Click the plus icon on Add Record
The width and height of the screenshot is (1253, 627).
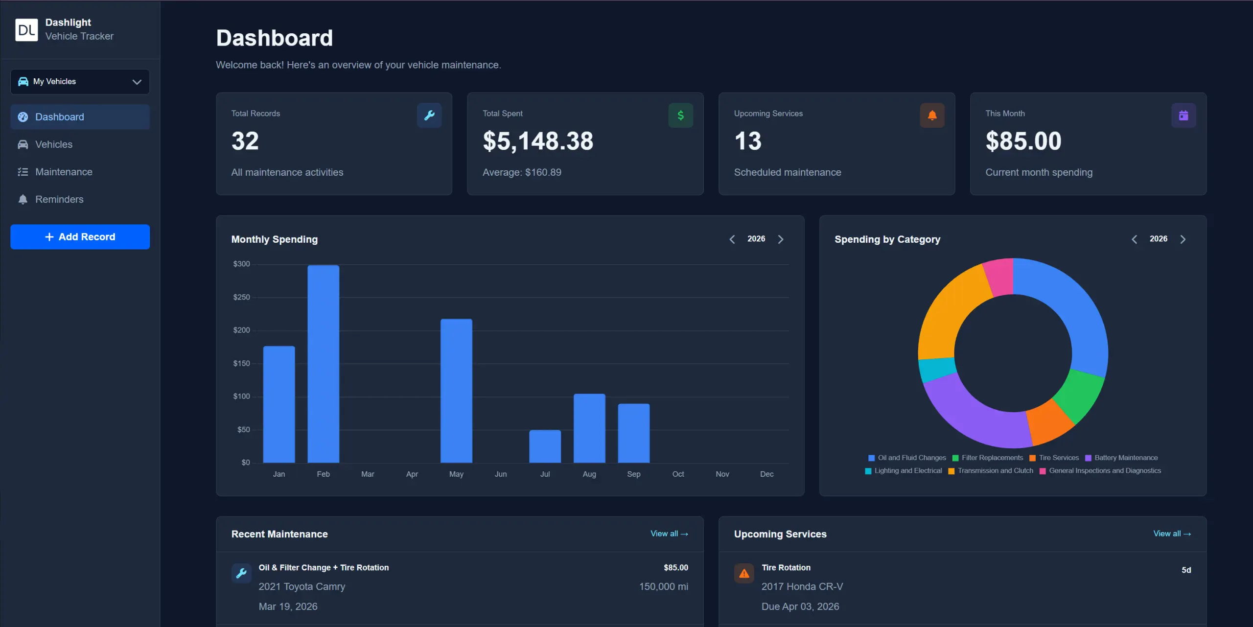(49, 237)
